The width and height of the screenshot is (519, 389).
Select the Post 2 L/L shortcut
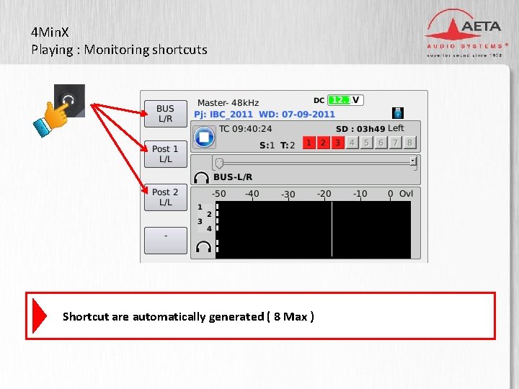(166, 197)
